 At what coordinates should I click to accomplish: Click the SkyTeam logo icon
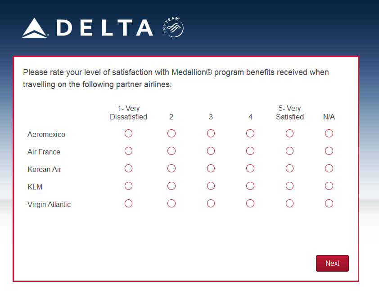coord(173,27)
